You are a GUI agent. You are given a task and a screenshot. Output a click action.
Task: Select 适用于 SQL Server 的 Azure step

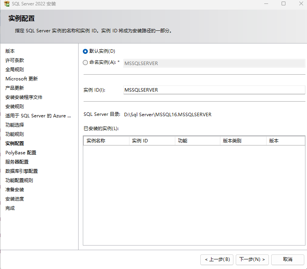pyautogui.click(x=38, y=116)
